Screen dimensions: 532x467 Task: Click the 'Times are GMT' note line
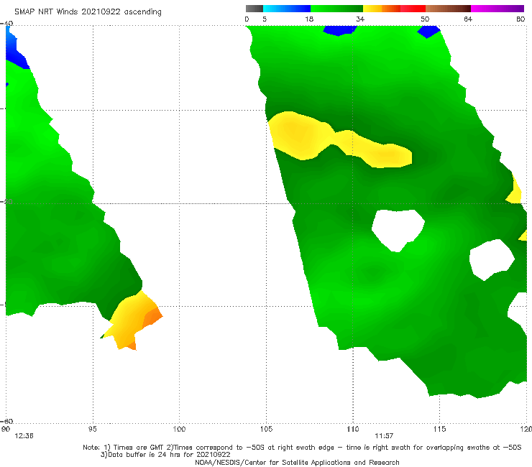302,448
